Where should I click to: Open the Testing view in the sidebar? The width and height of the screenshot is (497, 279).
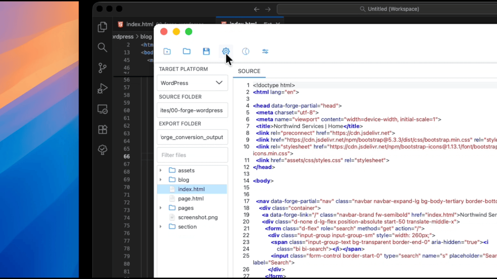tap(103, 150)
